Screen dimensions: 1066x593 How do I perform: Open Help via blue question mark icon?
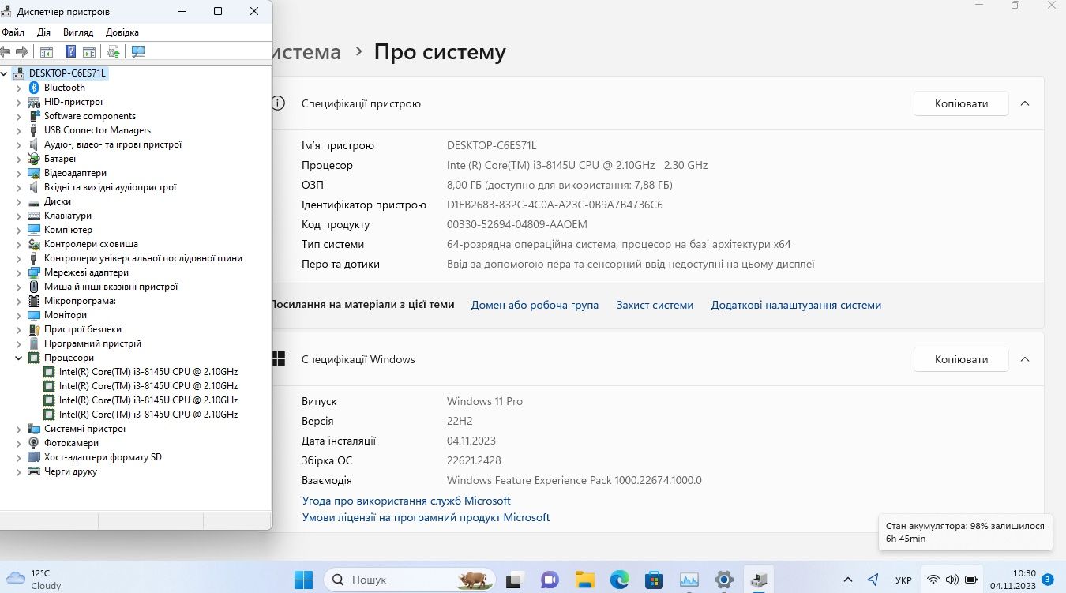[x=71, y=51]
